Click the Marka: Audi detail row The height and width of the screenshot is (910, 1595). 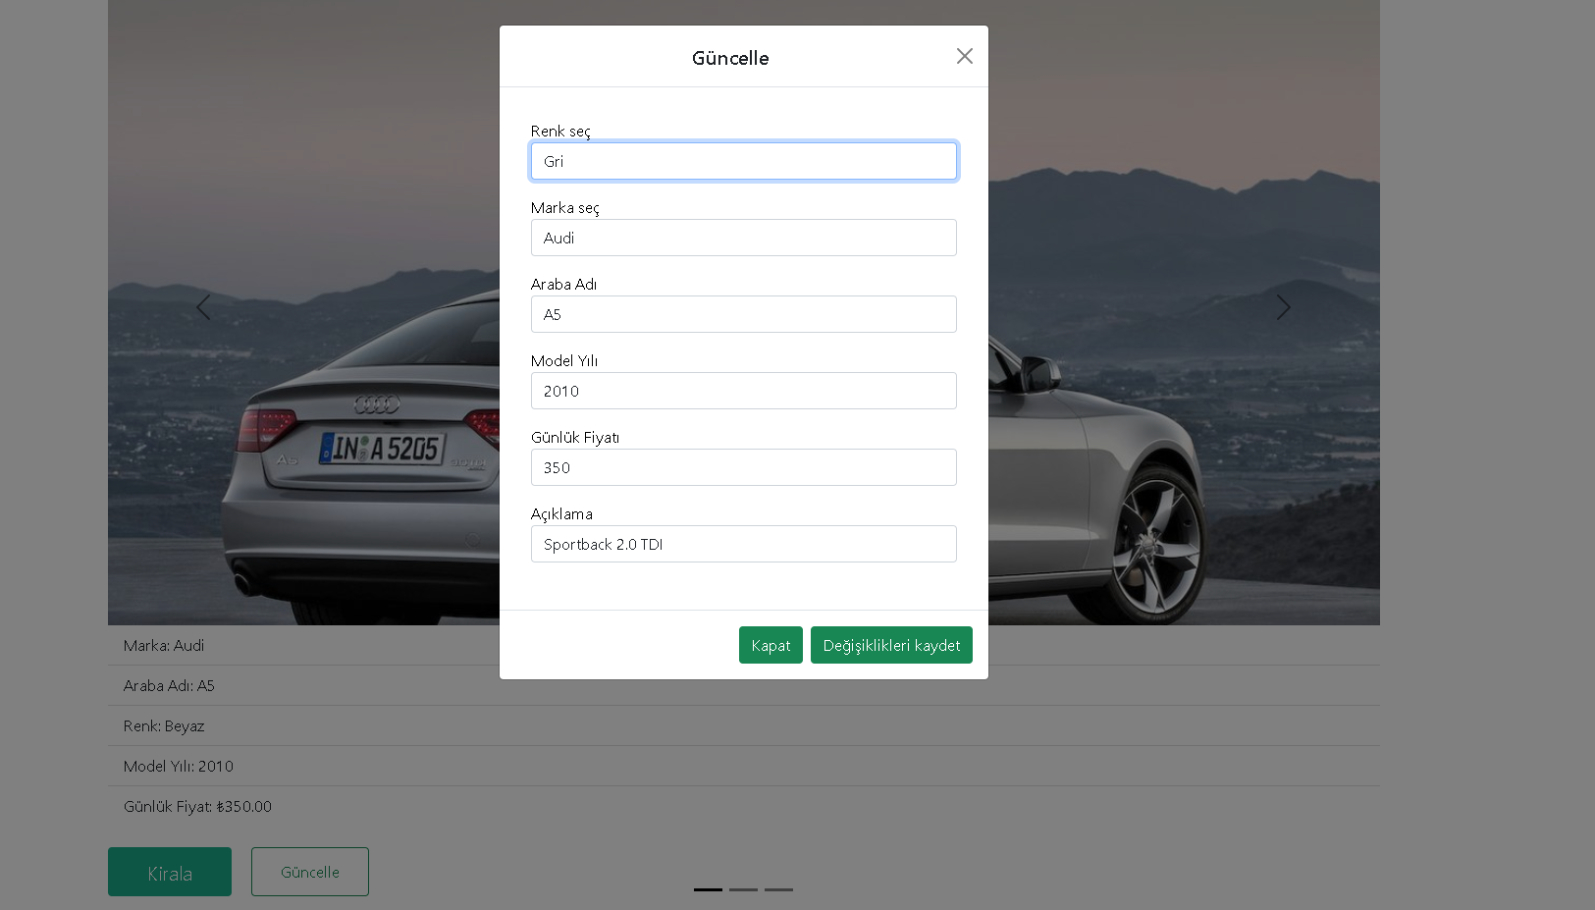tap(744, 645)
